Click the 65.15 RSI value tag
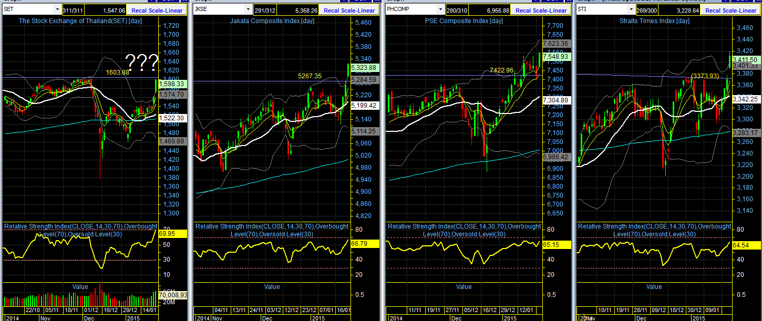This screenshot has width=762, height=321. tap(556, 245)
